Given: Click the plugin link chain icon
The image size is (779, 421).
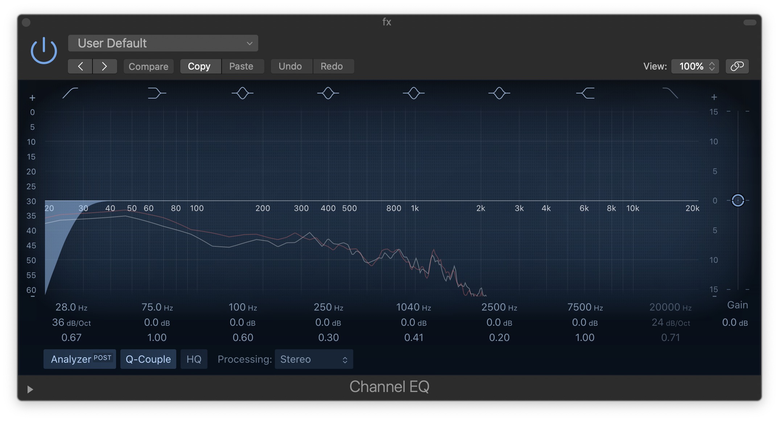Looking at the screenshot, I should click(x=737, y=66).
